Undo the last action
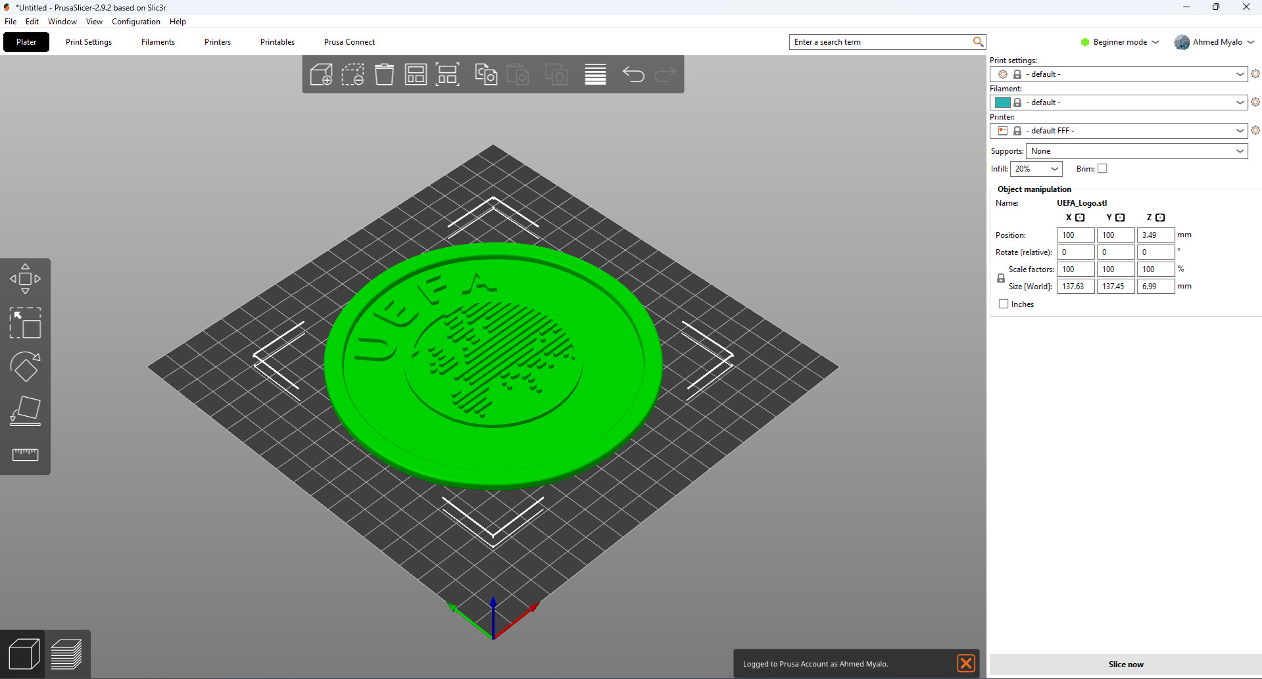Screen dimensions: 1262x679 click(x=633, y=74)
